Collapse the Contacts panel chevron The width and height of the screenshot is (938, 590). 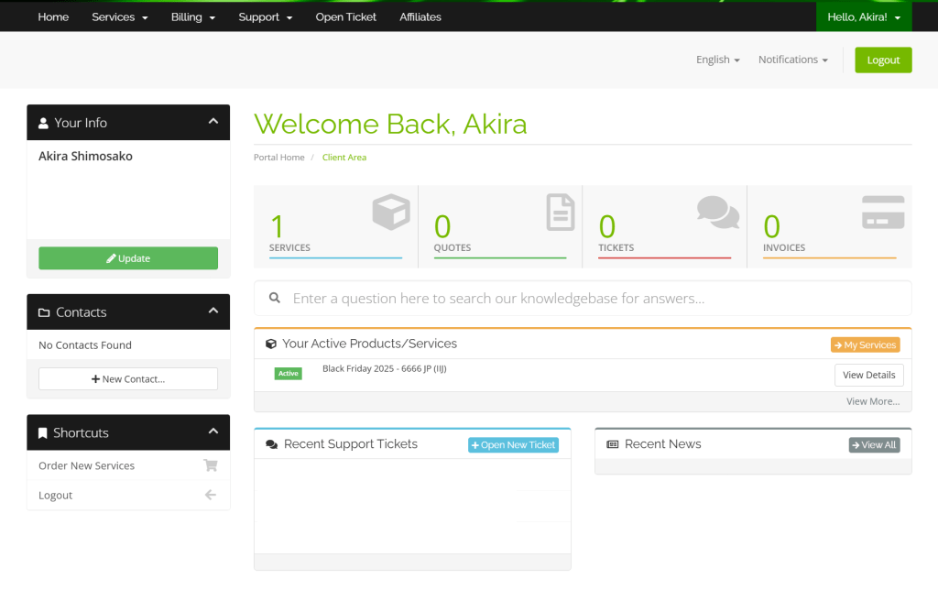[213, 311]
